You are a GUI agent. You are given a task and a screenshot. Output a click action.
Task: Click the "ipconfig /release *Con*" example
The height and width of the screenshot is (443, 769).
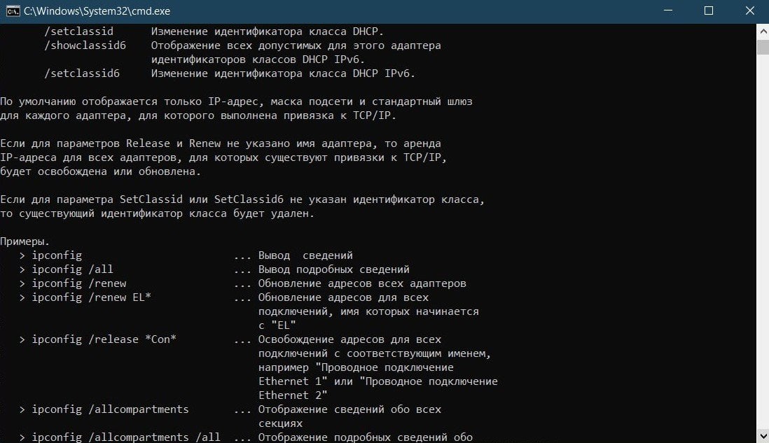pos(104,339)
